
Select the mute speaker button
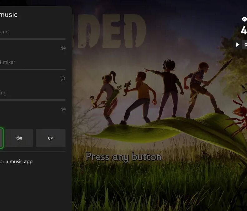(51, 138)
